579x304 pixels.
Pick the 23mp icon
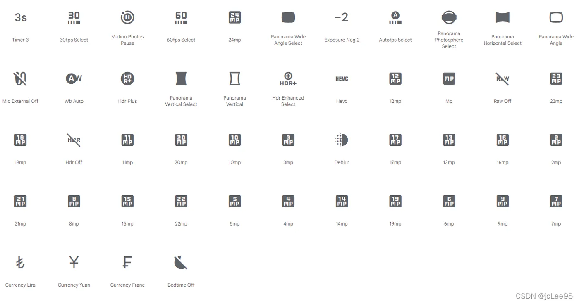(x=556, y=78)
